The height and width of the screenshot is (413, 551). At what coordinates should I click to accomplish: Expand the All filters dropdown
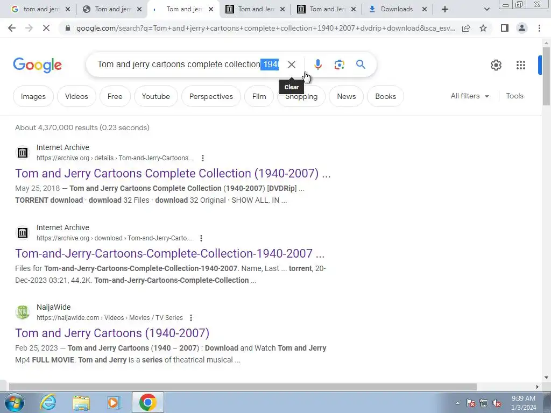pyautogui.click(x=470, y=96)
